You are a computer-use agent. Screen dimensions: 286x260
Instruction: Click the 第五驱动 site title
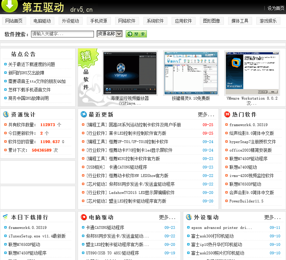coord(43,7)
